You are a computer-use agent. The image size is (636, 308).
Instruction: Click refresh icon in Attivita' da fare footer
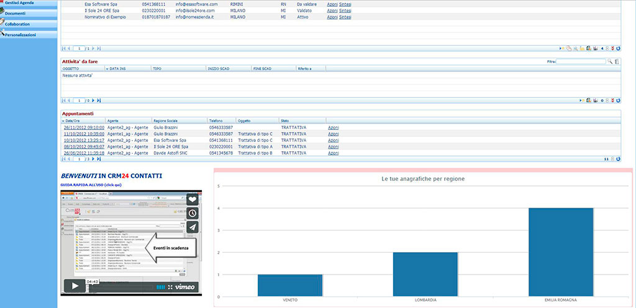[x=618, y=100]
